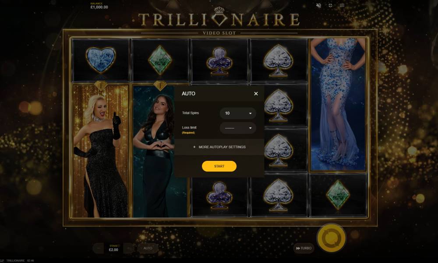Image resolution: width=438 pixels, height=263 pixels.
Task: Click the purple club in bottom row
Action: pos(219,195)
